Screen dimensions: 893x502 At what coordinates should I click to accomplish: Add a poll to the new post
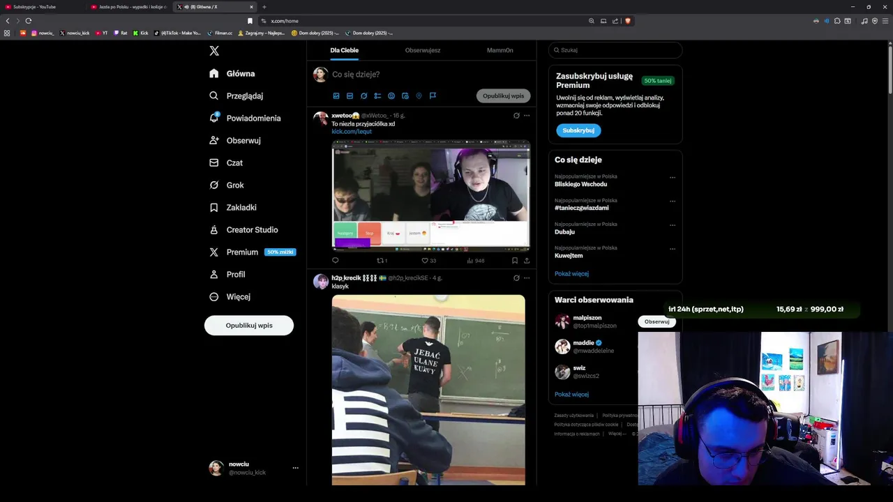(377, 96)
